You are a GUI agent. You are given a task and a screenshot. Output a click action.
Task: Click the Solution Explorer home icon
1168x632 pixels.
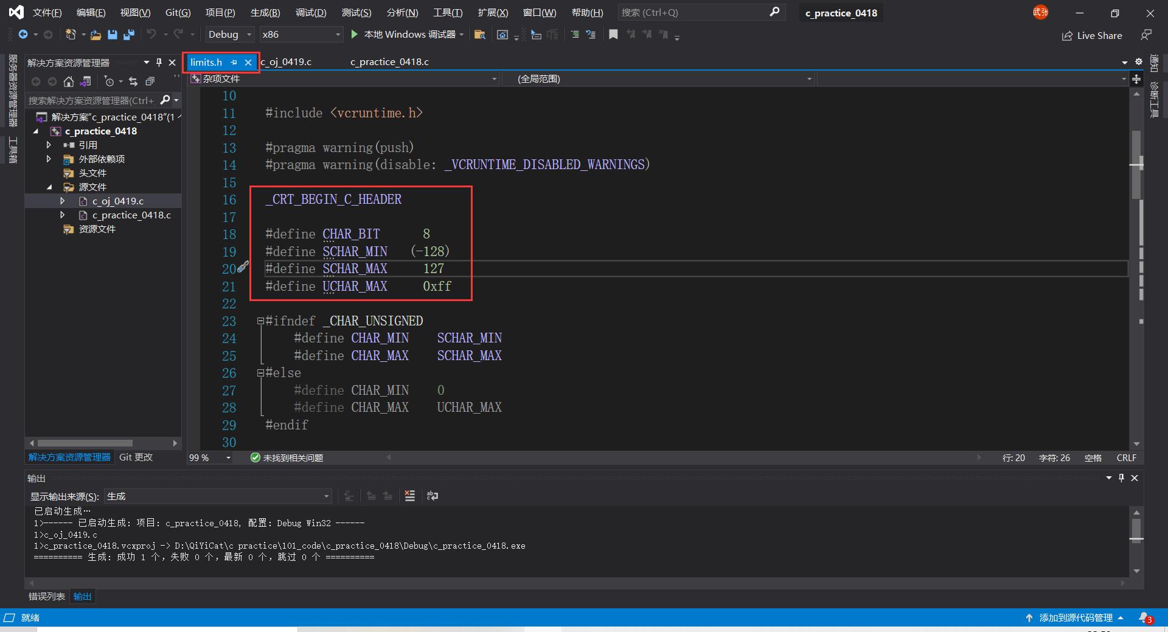(69, 82)
